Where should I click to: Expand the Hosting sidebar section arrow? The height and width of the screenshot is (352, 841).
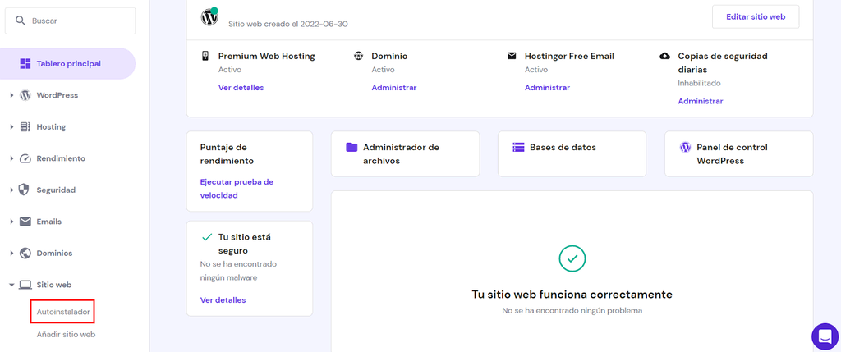[11, 127]
